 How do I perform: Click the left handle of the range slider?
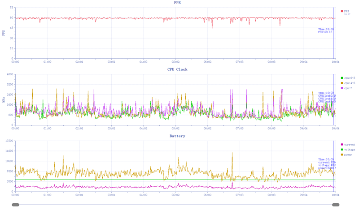point(16,205)
